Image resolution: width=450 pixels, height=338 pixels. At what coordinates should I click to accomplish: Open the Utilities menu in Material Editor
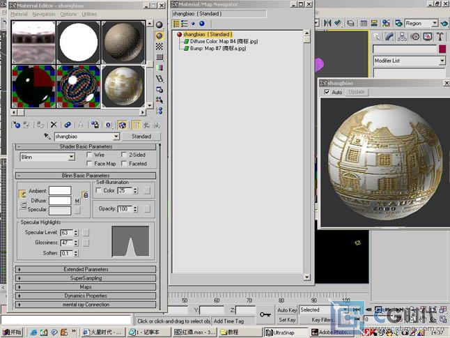point(89,14)
